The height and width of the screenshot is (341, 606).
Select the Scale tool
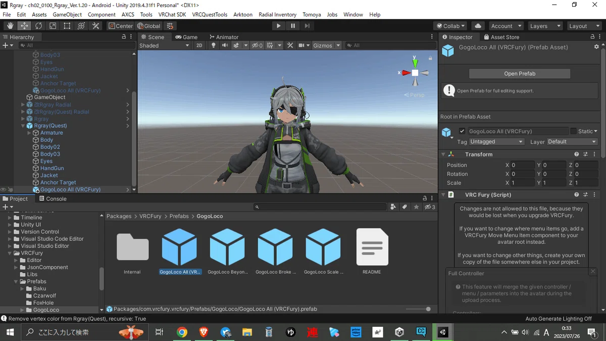53,26
